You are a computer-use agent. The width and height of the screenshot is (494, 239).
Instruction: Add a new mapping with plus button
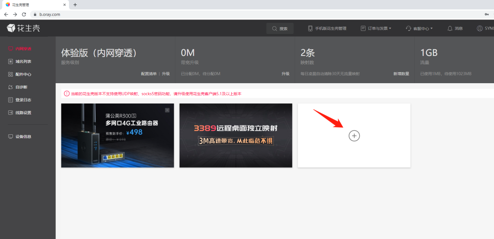point(354,136)
